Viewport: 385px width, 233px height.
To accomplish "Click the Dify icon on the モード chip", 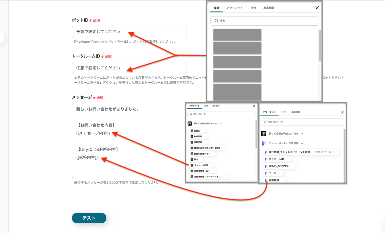I will 266,173.
